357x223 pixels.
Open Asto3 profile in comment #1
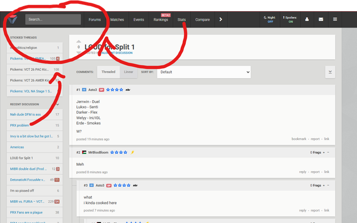[93, 90]
